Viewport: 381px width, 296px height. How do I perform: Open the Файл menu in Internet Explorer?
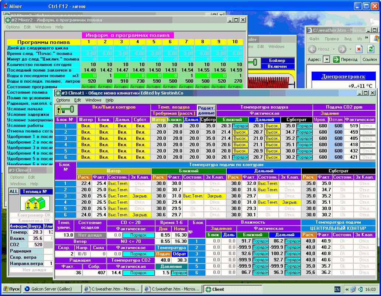click(314, 39)
